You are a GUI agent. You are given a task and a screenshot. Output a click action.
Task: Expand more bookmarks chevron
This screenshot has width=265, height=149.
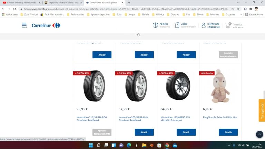[241, 14]
